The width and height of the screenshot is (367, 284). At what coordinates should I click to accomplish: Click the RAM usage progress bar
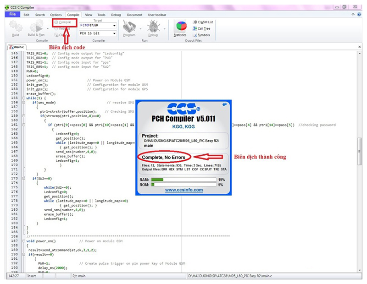184,180
